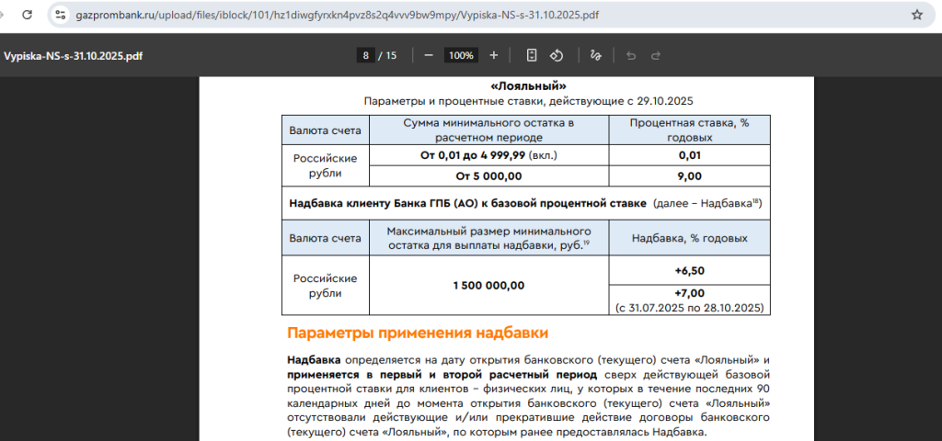Click the 9,00 interest rate cell
The image size is (942, 441).
click(689, 175)
